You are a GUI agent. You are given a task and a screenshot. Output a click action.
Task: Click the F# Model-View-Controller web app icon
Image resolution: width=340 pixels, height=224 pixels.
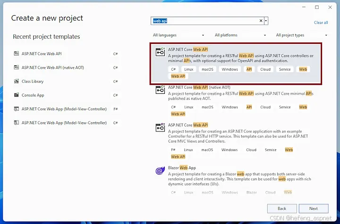(x=16, y=109)
